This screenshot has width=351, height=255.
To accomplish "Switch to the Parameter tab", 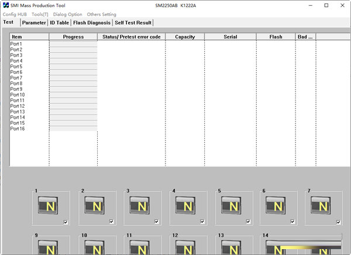I will click(x=33, y=23).
